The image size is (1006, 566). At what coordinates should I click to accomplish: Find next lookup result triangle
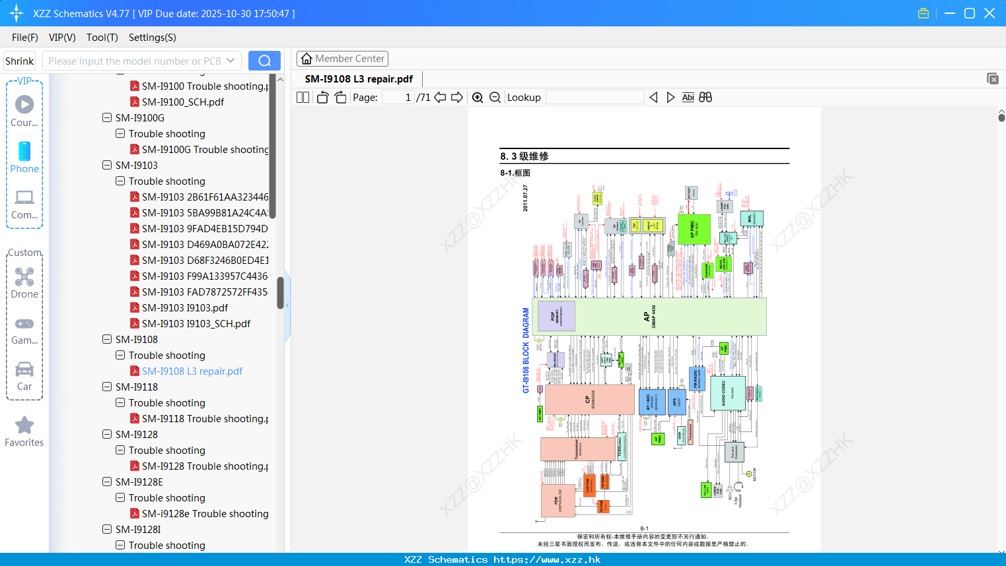point(670,98)
